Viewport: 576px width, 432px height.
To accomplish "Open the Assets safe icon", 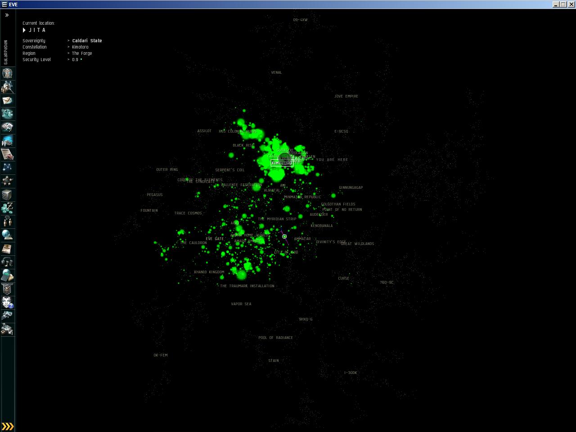I will point(7,195).
